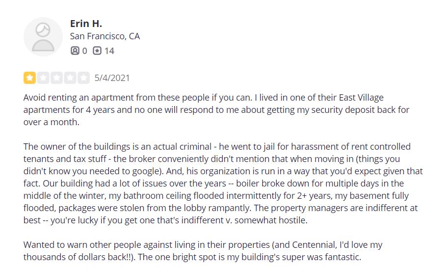
Task: Click the second gray rating star
Action: [x=43, y=78]
